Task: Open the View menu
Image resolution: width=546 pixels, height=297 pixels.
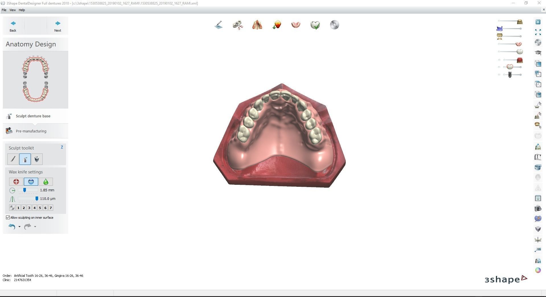Action: point(13,10)
